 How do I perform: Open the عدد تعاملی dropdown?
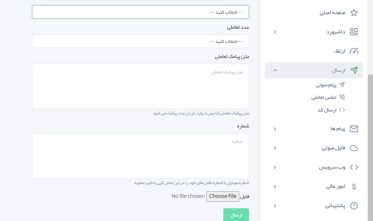tap(141, 41)
